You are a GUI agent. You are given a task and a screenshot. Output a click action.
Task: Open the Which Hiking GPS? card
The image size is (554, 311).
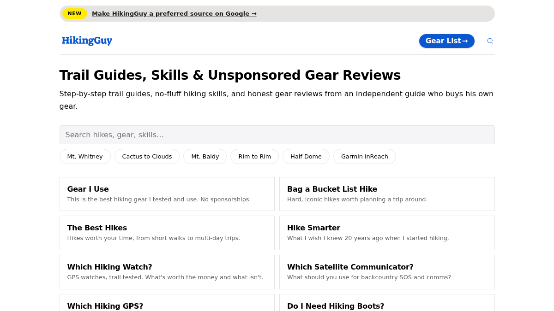click(x=167, y=303)
